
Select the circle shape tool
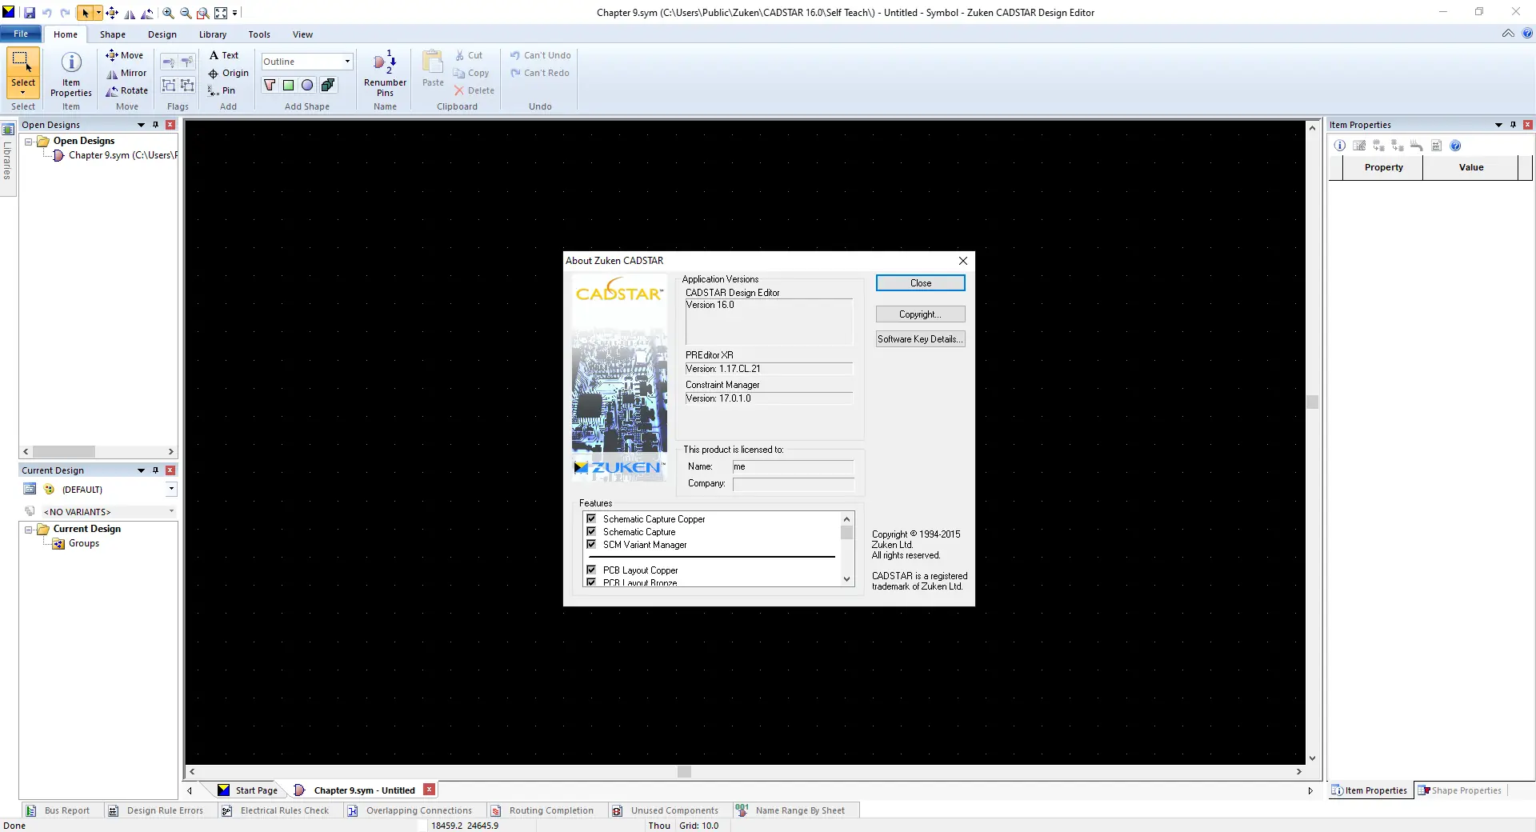307,85
